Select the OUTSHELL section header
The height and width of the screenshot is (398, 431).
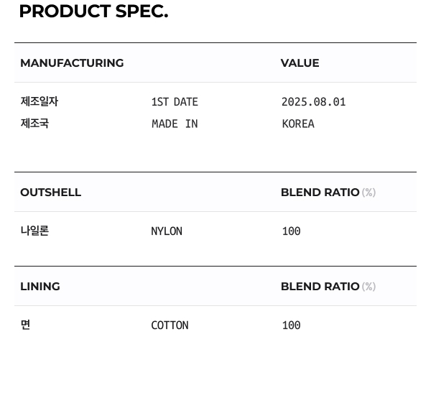click(x=50, y=193)
